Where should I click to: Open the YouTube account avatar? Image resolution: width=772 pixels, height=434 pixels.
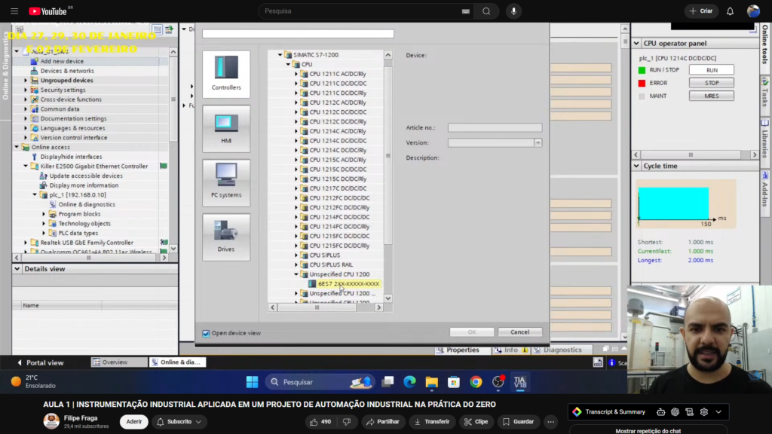(x=753, y=11)
